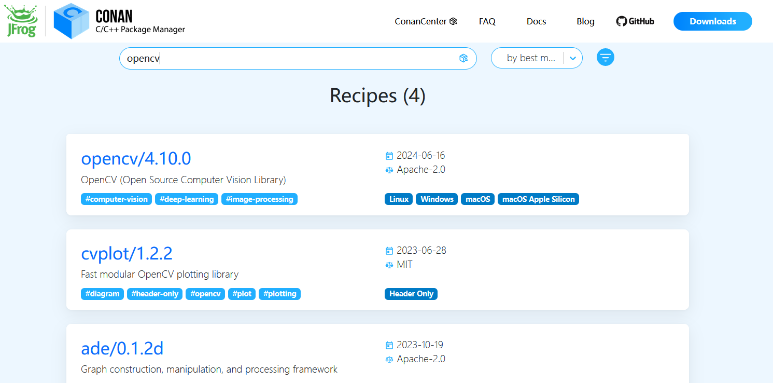773x383 pixels.
Task: Click the sort dropdown chevron arrow
Action: click(x=573, y=58)
